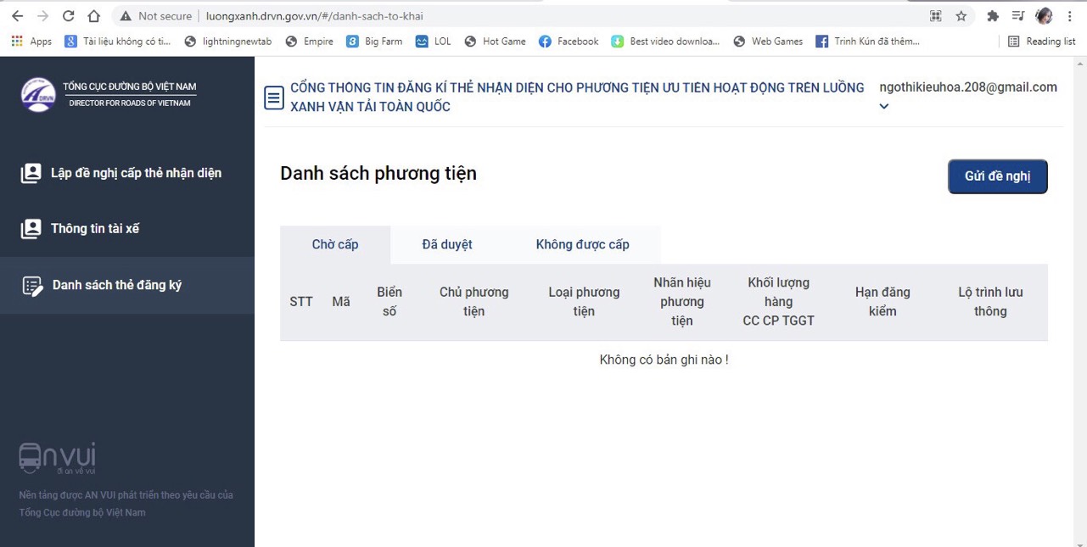
Task: Click the DRVN Tổng Cục Đường Bộ logo
Action: 40,94
